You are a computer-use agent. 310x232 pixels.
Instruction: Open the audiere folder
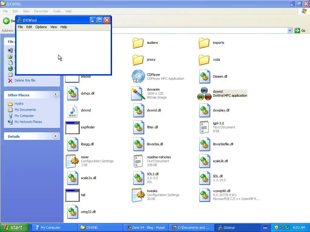pos(138,43)
